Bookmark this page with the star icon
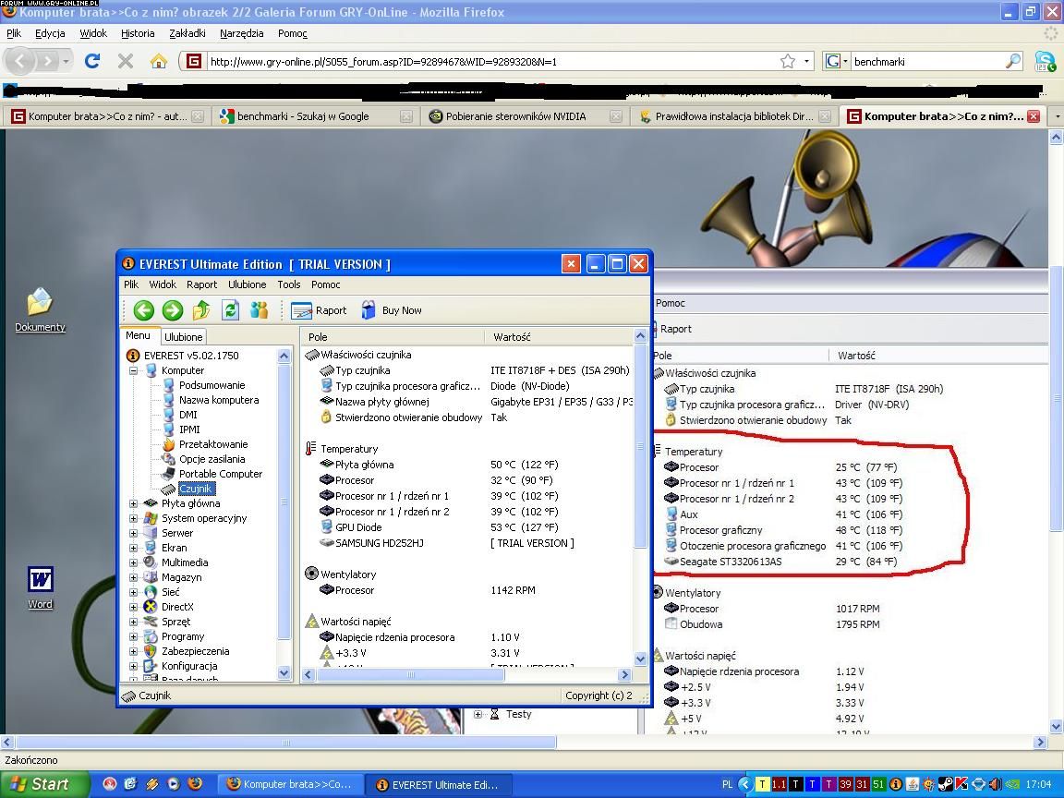The width and height of the screenshot is (1064, 798). 787,61
